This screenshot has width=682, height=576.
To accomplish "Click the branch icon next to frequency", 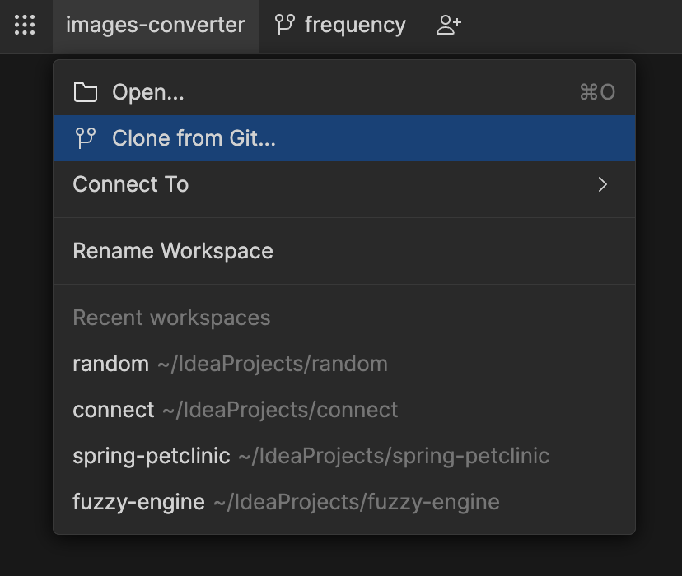I will pos(285,25).
